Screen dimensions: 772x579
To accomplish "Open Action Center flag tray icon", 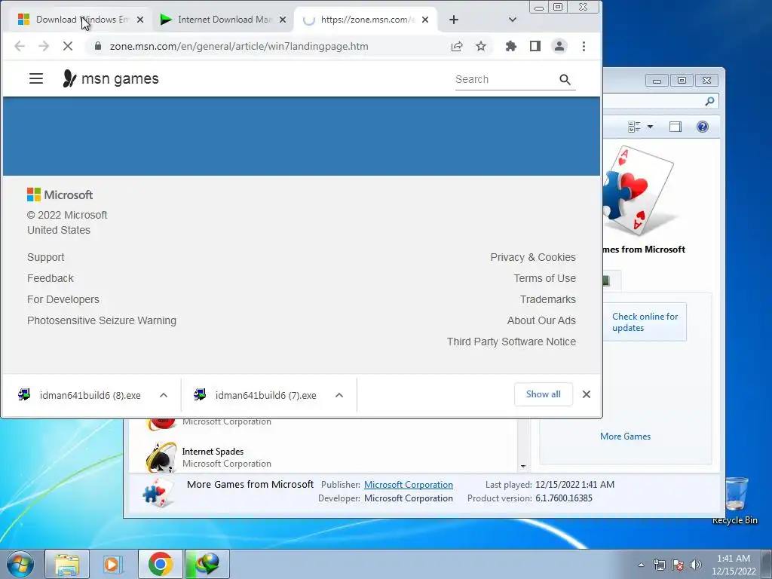I will coord(678,565).
